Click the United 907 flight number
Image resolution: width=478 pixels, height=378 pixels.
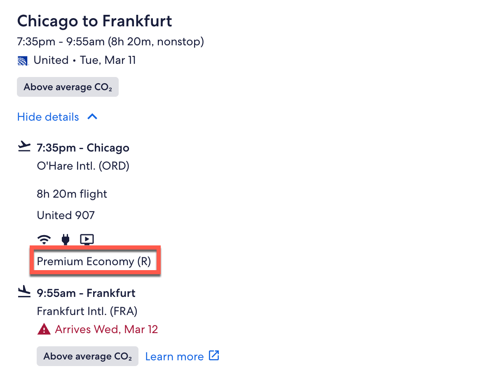pos(66,215)
